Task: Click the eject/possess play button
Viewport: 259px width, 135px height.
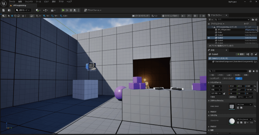Action: (x=75, y=10)
